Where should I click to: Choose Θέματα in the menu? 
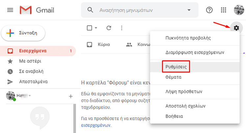(174, 77)
